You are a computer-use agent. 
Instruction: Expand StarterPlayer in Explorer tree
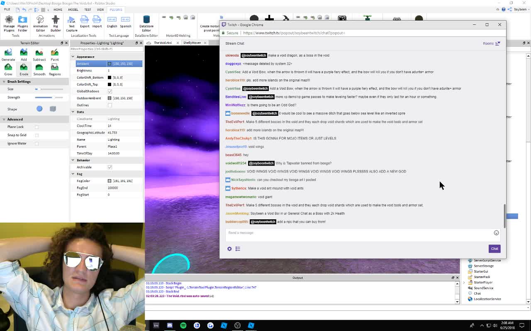464,283
